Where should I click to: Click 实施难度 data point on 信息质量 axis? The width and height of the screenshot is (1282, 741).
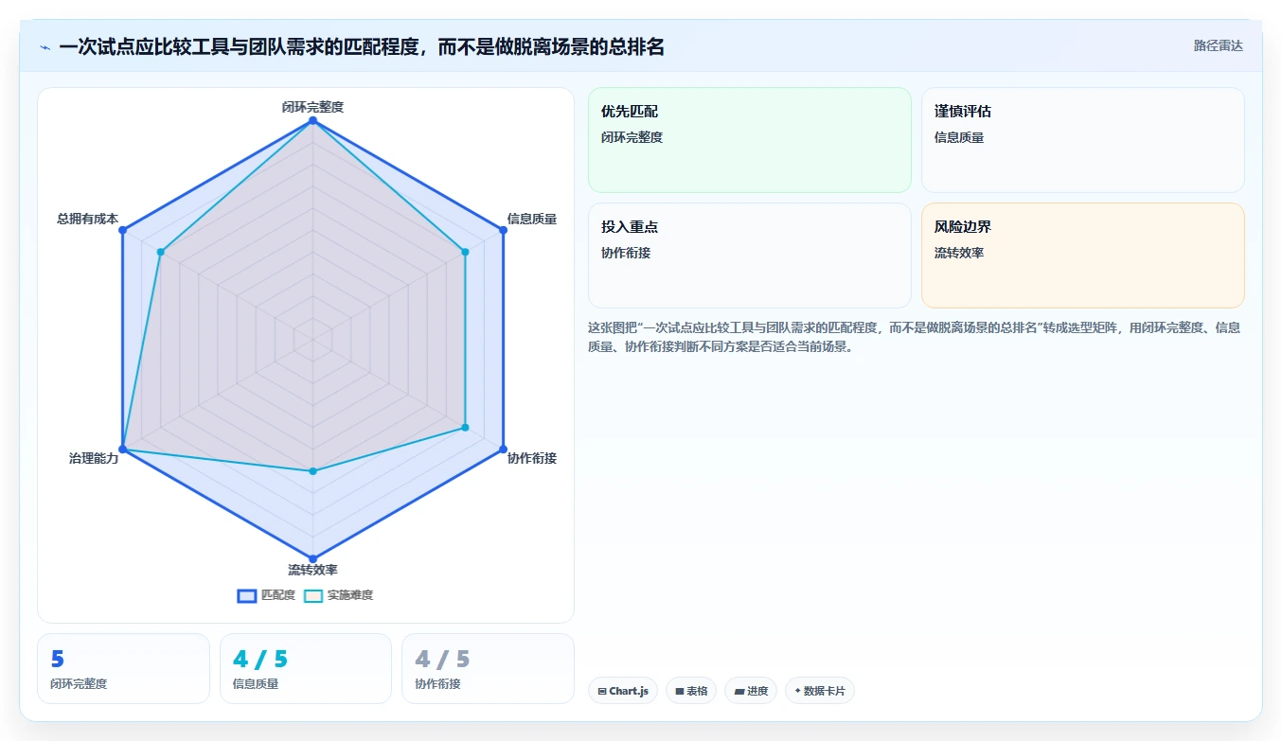click(x=465, y=252)
